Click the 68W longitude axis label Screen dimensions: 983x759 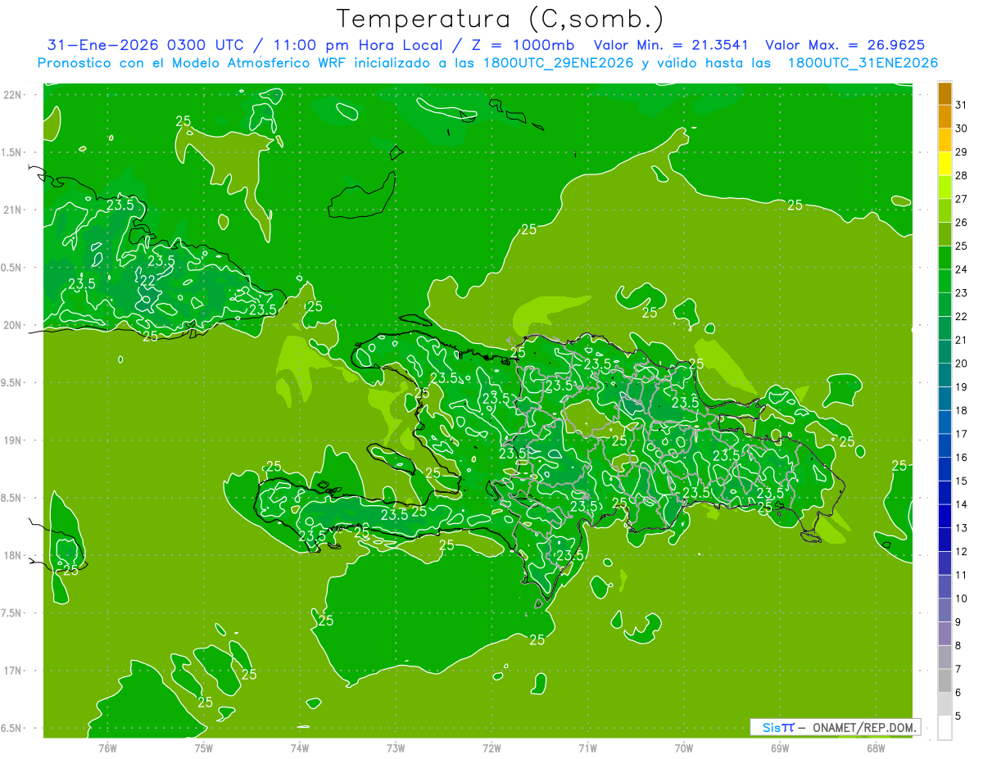coord(876,748)
